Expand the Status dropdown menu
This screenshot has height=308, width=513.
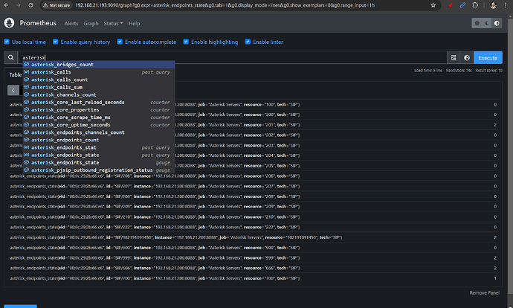(114, 23)
